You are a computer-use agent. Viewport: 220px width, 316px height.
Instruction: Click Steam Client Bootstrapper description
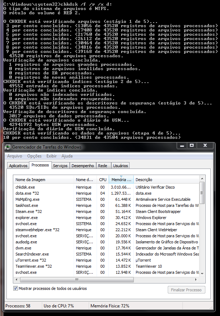158,212
